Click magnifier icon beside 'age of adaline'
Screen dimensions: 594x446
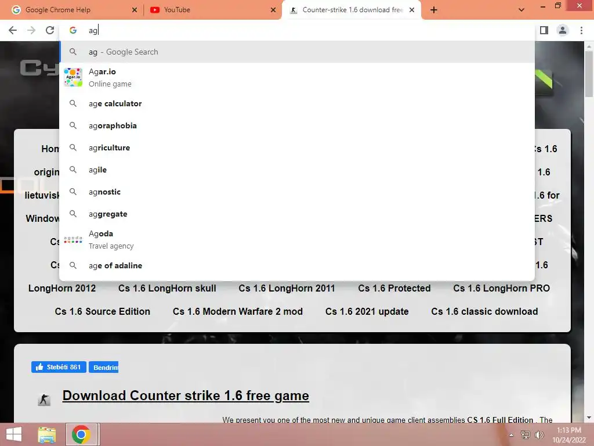pos(73,265)
